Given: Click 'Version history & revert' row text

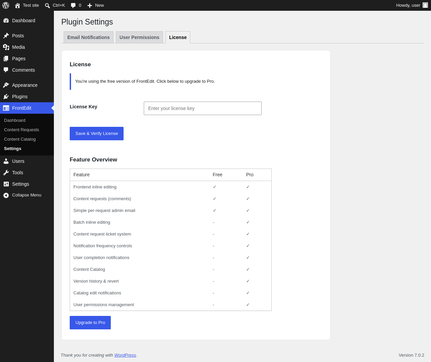Looking at the screenshot, I should (96, 281).
